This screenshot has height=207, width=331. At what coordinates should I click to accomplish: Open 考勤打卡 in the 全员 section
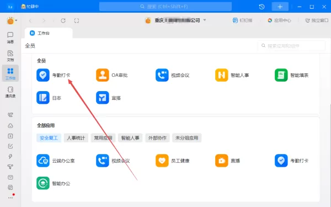click(x=53, y=75)
